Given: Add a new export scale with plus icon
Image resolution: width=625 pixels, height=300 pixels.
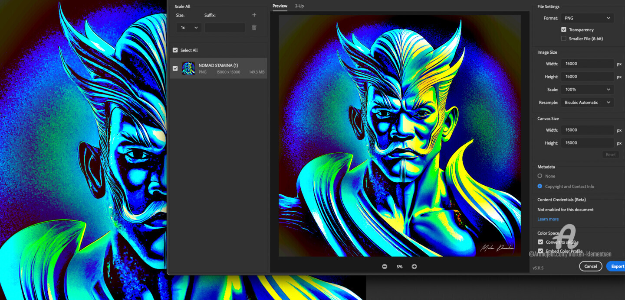Looking at the screenshot, I should [x=254, y=15].
